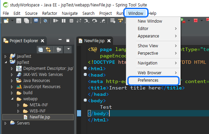Toggle Skip All Breakpoints icon
This screenshot has height=134, width=209.
point(46,21)
